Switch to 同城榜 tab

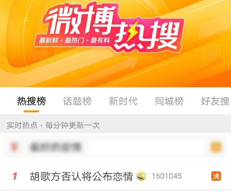point(169,101)
